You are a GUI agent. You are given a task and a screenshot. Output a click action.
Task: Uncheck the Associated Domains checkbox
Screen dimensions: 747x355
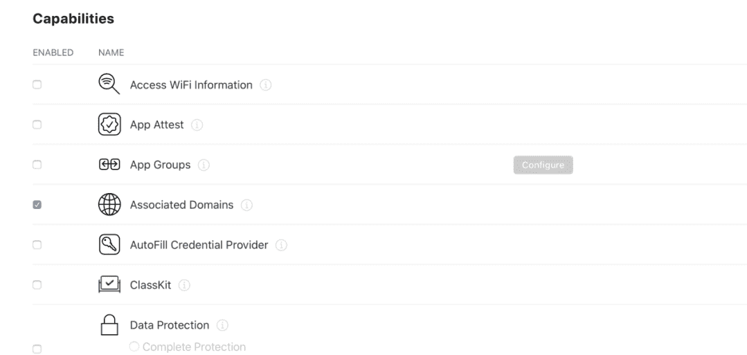[x=37, y=205]
